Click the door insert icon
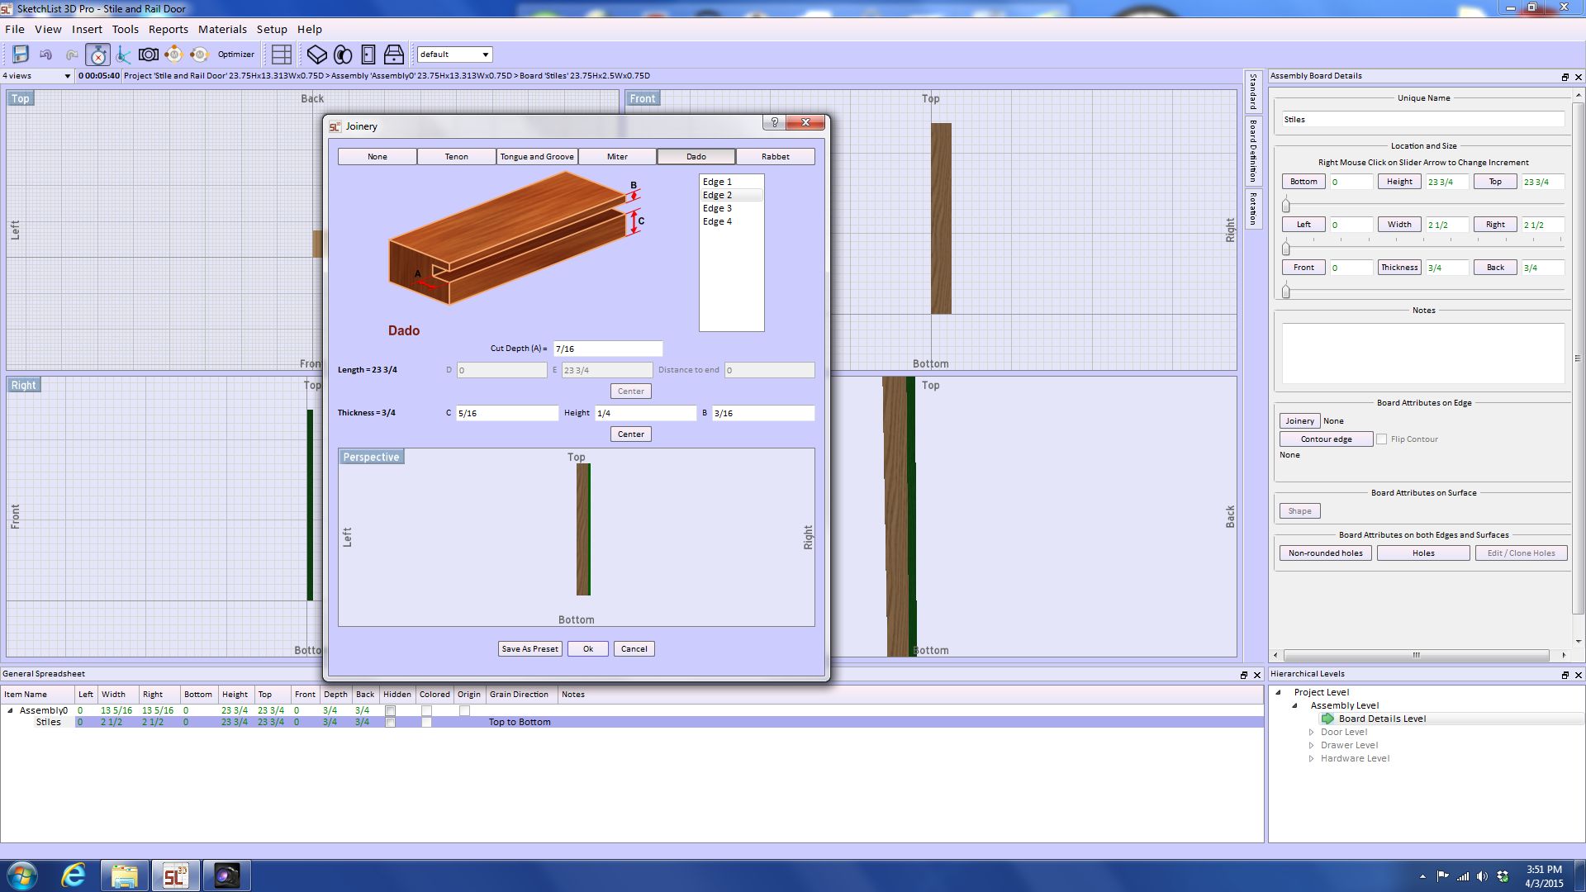Viewport: 1586px width, 892px height. click(368, 55)
